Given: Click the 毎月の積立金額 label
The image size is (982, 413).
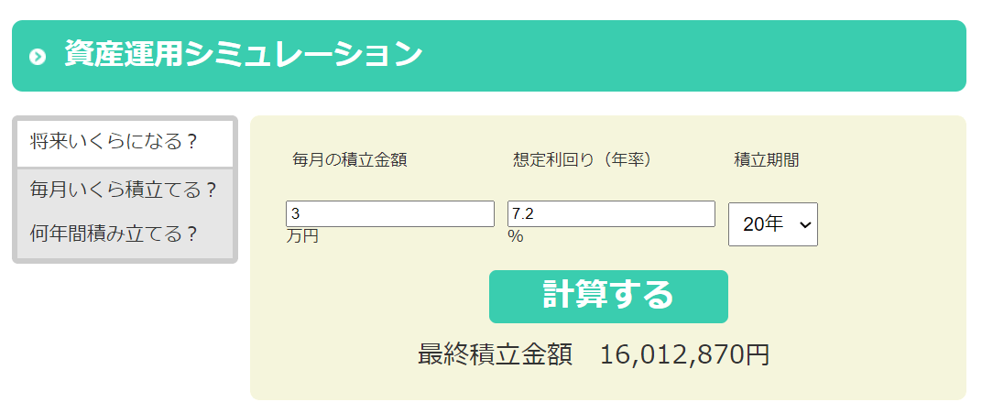Looking at the screenshot, I should 350,160.
